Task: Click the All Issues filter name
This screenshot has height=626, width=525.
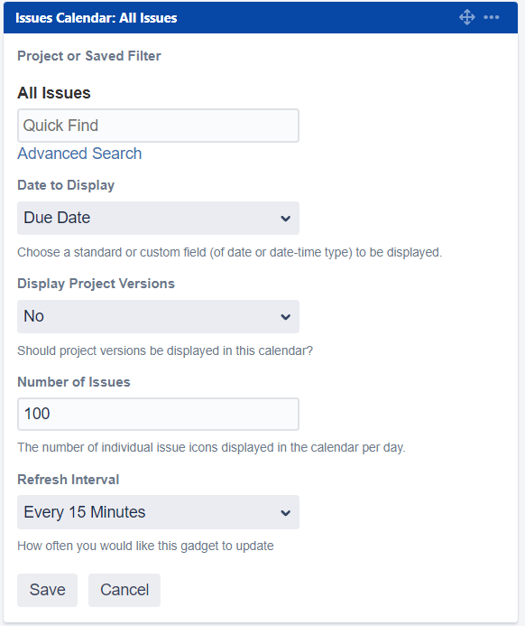Action: coord(54,93)
